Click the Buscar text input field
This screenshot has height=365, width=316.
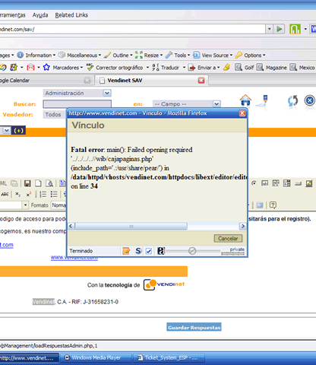click(77, 104)
